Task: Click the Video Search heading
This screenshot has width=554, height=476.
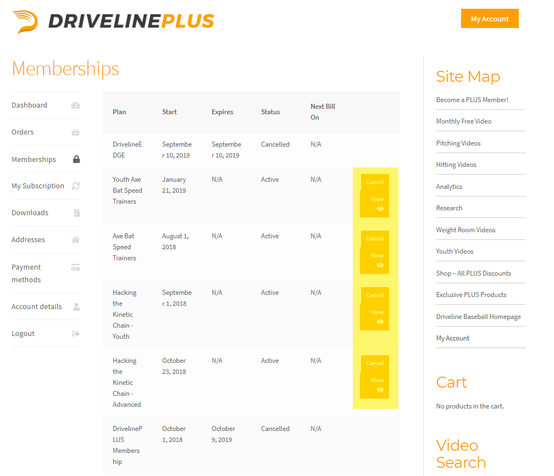Action: point(461,454)
